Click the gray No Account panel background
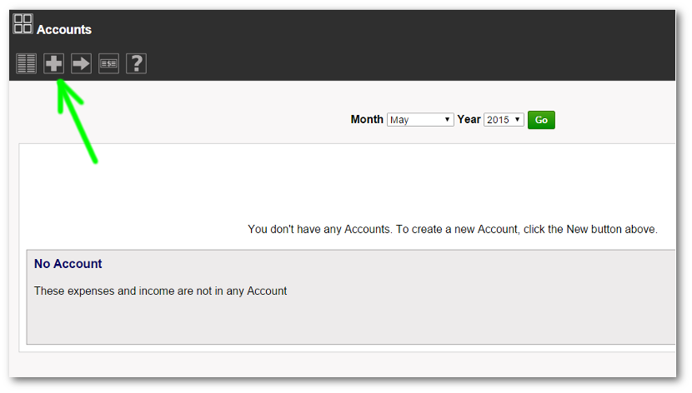Screen dimensions: 692x393 [x=350, y=321]
